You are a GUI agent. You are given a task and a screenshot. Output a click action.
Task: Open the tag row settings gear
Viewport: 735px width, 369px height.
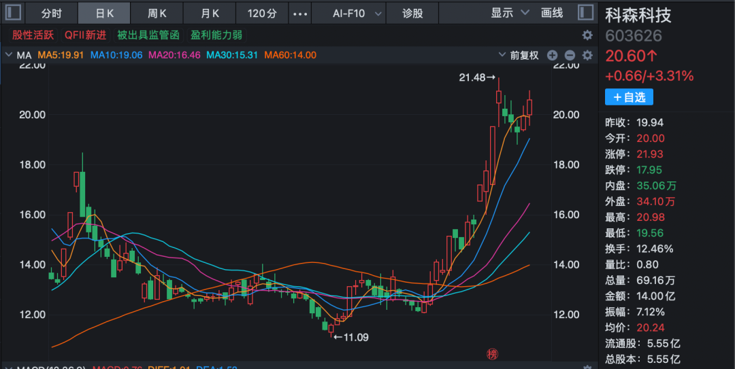click(x=587, y=35)
